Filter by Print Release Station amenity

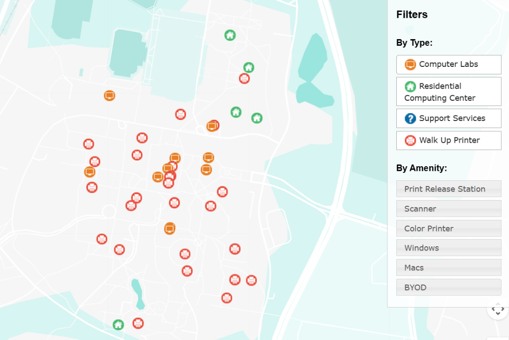(x=448, y=189)
